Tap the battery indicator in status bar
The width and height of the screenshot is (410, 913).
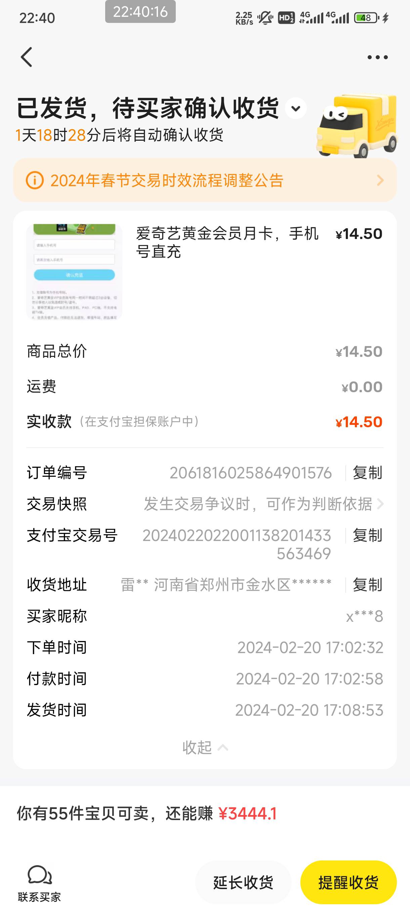point(367,18)
